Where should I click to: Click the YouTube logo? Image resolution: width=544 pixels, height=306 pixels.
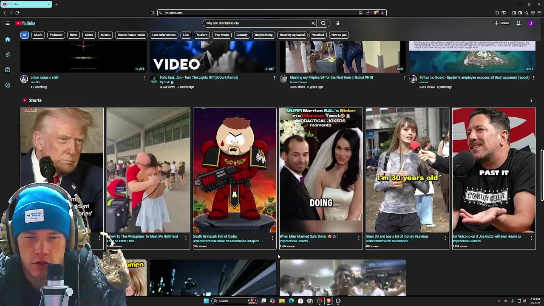tap(25, 23)
